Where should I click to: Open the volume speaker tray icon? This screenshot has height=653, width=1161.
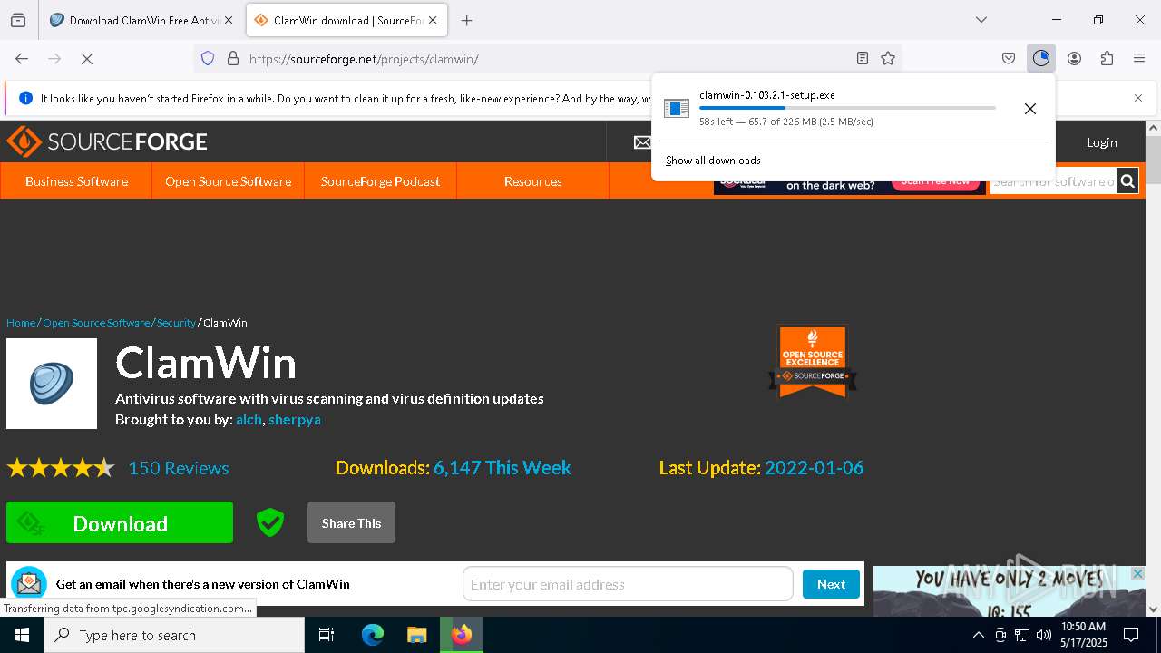pyautogui.click(x=1043, y=635)
